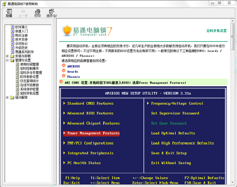Click the BIOS setup screenshot image
The height and width of the screenshot is (187, 237).
pos(143,136)
